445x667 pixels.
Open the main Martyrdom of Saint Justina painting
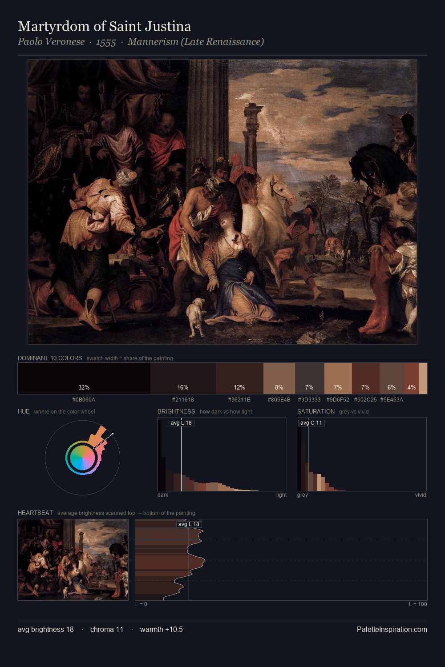pyautogui.click(x=222, y=202)
